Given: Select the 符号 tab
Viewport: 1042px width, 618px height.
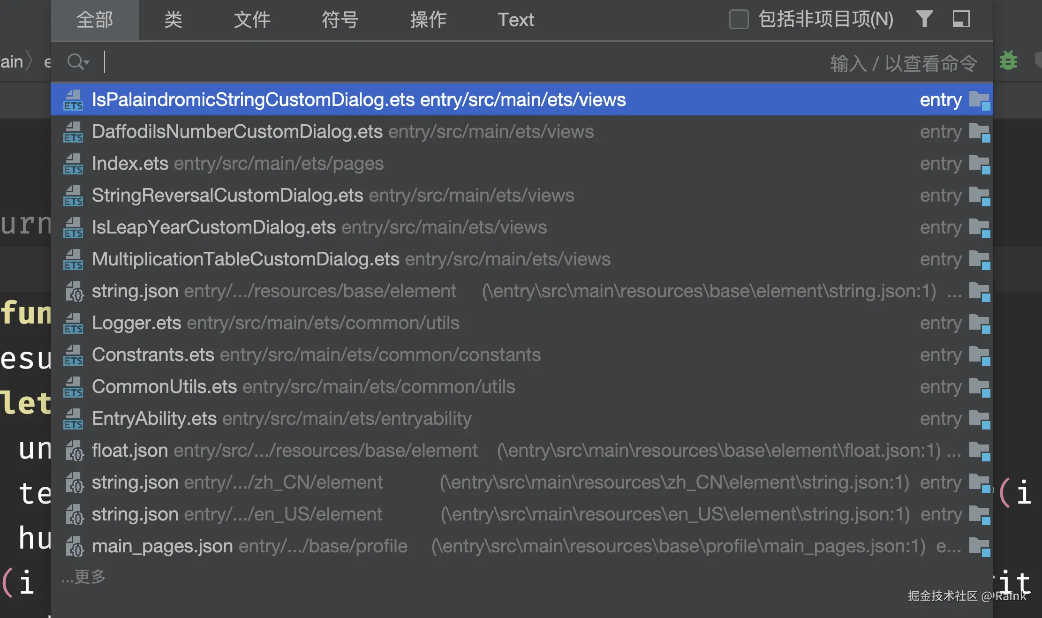Looking at the screenshot, I should (340, 20).
